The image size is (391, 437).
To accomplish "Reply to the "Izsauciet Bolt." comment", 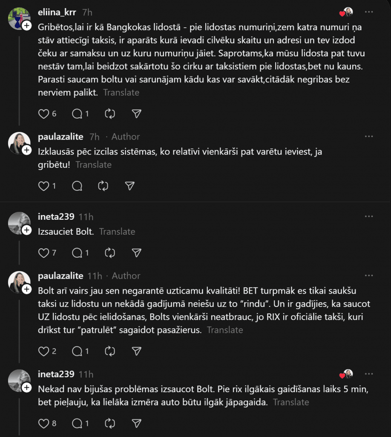I will [x=77, y=253].
